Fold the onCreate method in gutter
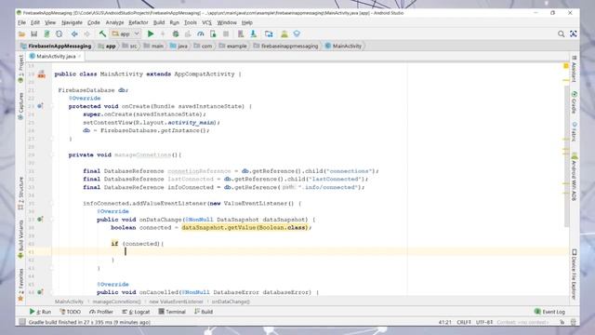 (x=52, y=106)
